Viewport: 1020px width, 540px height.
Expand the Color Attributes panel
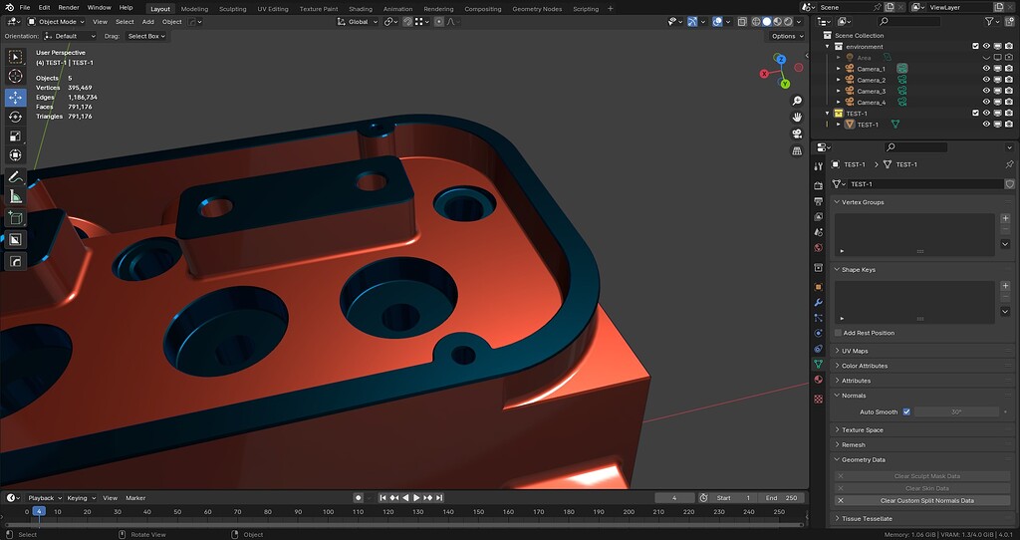click(x=864, y=366)
